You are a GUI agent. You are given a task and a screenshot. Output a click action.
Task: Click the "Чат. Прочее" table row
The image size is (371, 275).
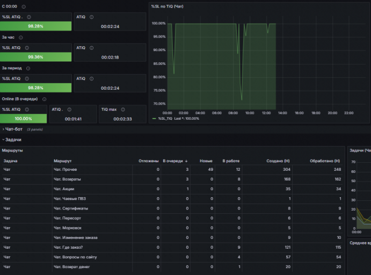click(x=172, y=169)
